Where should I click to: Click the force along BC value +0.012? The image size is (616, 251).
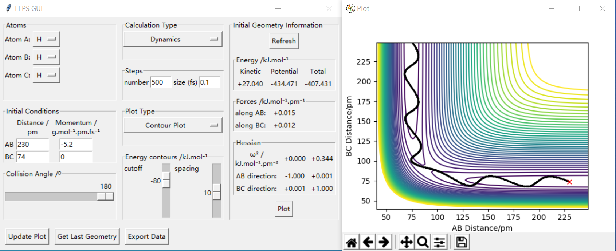point(285,125)
